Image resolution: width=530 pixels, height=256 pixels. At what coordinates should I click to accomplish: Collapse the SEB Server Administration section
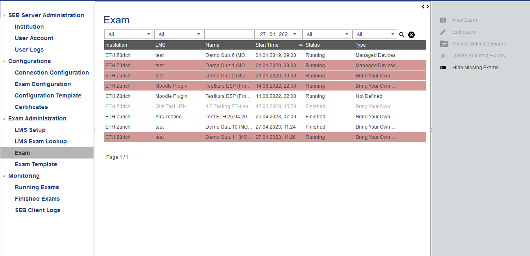[x=4, y=16]
